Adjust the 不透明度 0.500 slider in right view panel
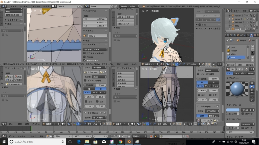The width and height of the screenshot is (259, 145). [x=208, y=79]
